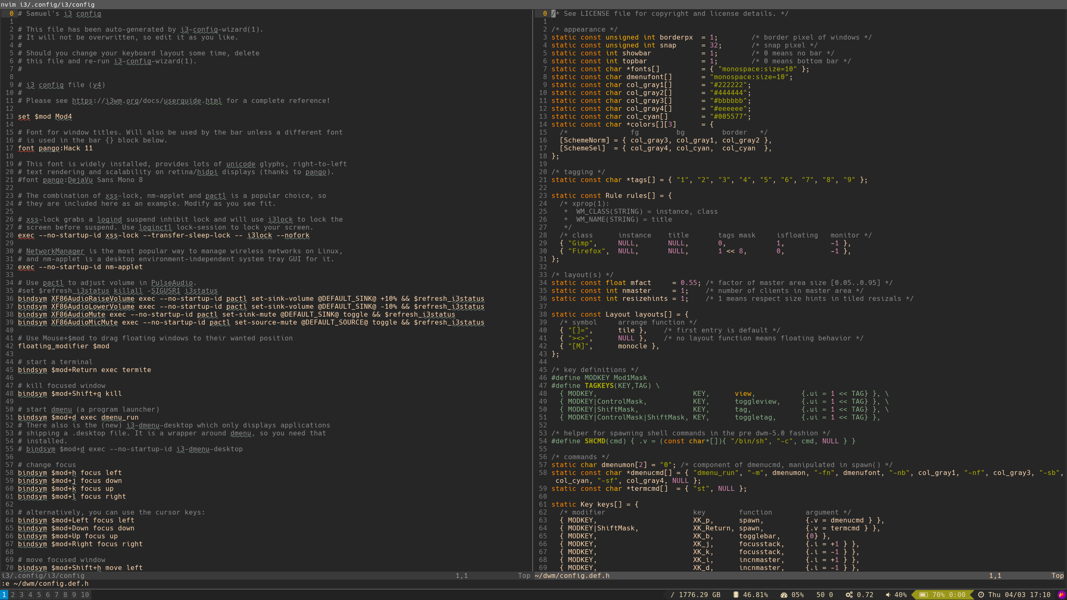Screen dimensions: 1067x600
Task: Click line number 61 at "static Key keys[]"
Action: pyautogui.click(x=543, y=505)
